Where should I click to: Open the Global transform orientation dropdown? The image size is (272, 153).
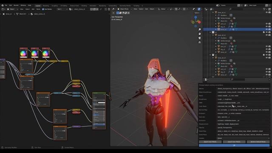(x=163, y=9)
